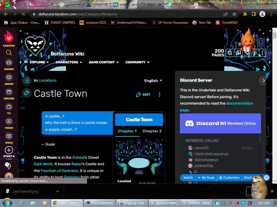Open table of contents list icon
This screenshot has height=207, width=277.
27,81
